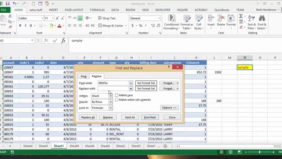Open Cell Styles gallery
Viewport: 282px width, 159px height.
click(199, 23)
